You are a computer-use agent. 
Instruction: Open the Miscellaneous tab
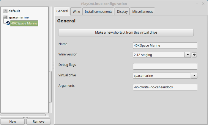coord(142,12)
